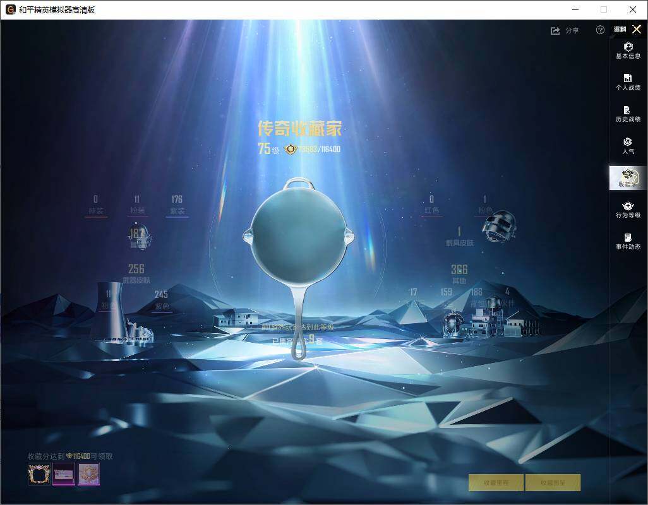Maximize the emulator window
648x505 pixels.
click(x=604, y=9)
